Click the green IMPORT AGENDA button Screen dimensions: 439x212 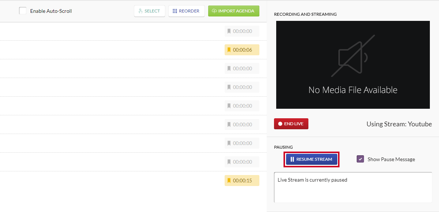[234, 11]
